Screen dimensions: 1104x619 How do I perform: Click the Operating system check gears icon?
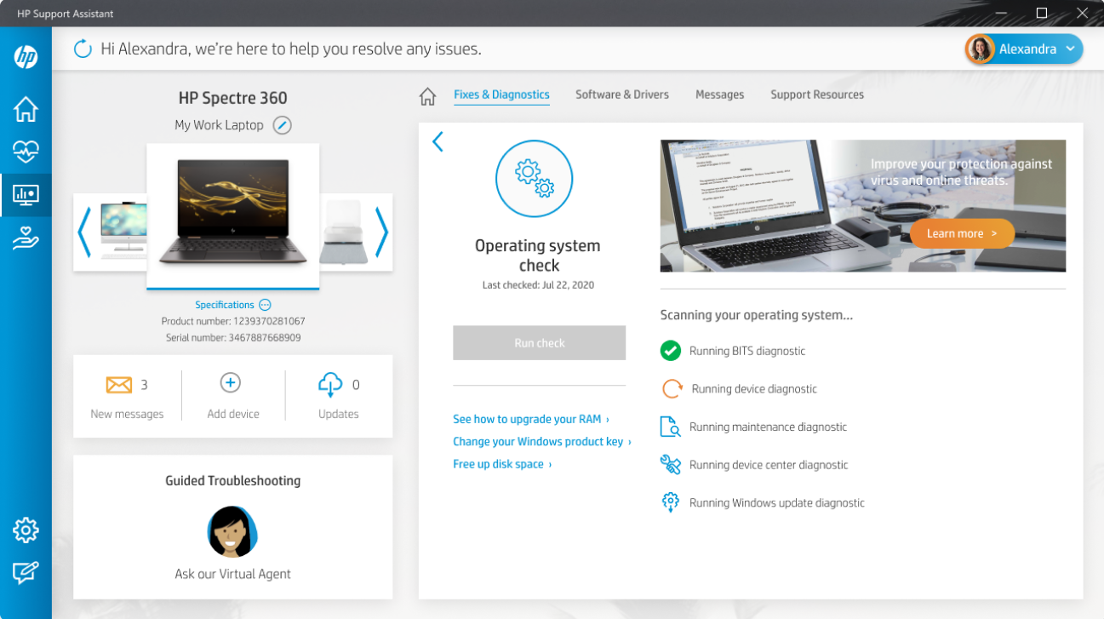click(535, 179)
